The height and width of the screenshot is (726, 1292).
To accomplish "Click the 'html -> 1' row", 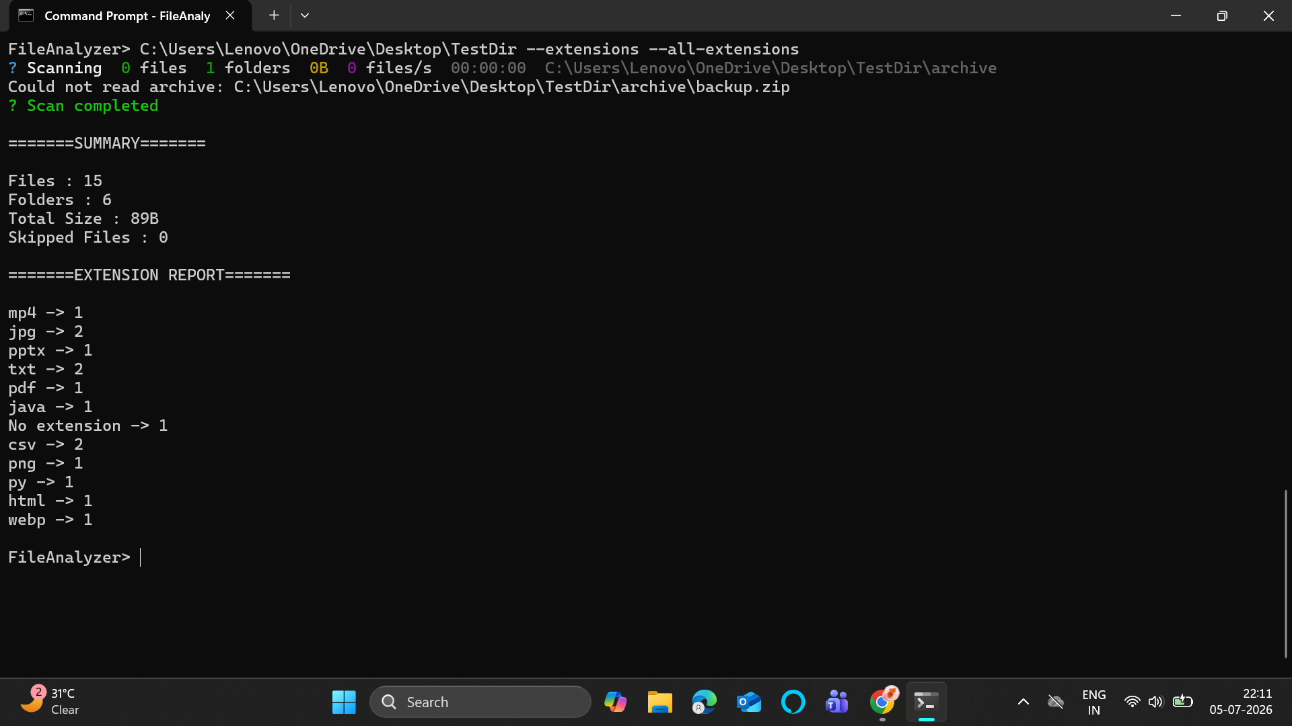I will (50, 501).
